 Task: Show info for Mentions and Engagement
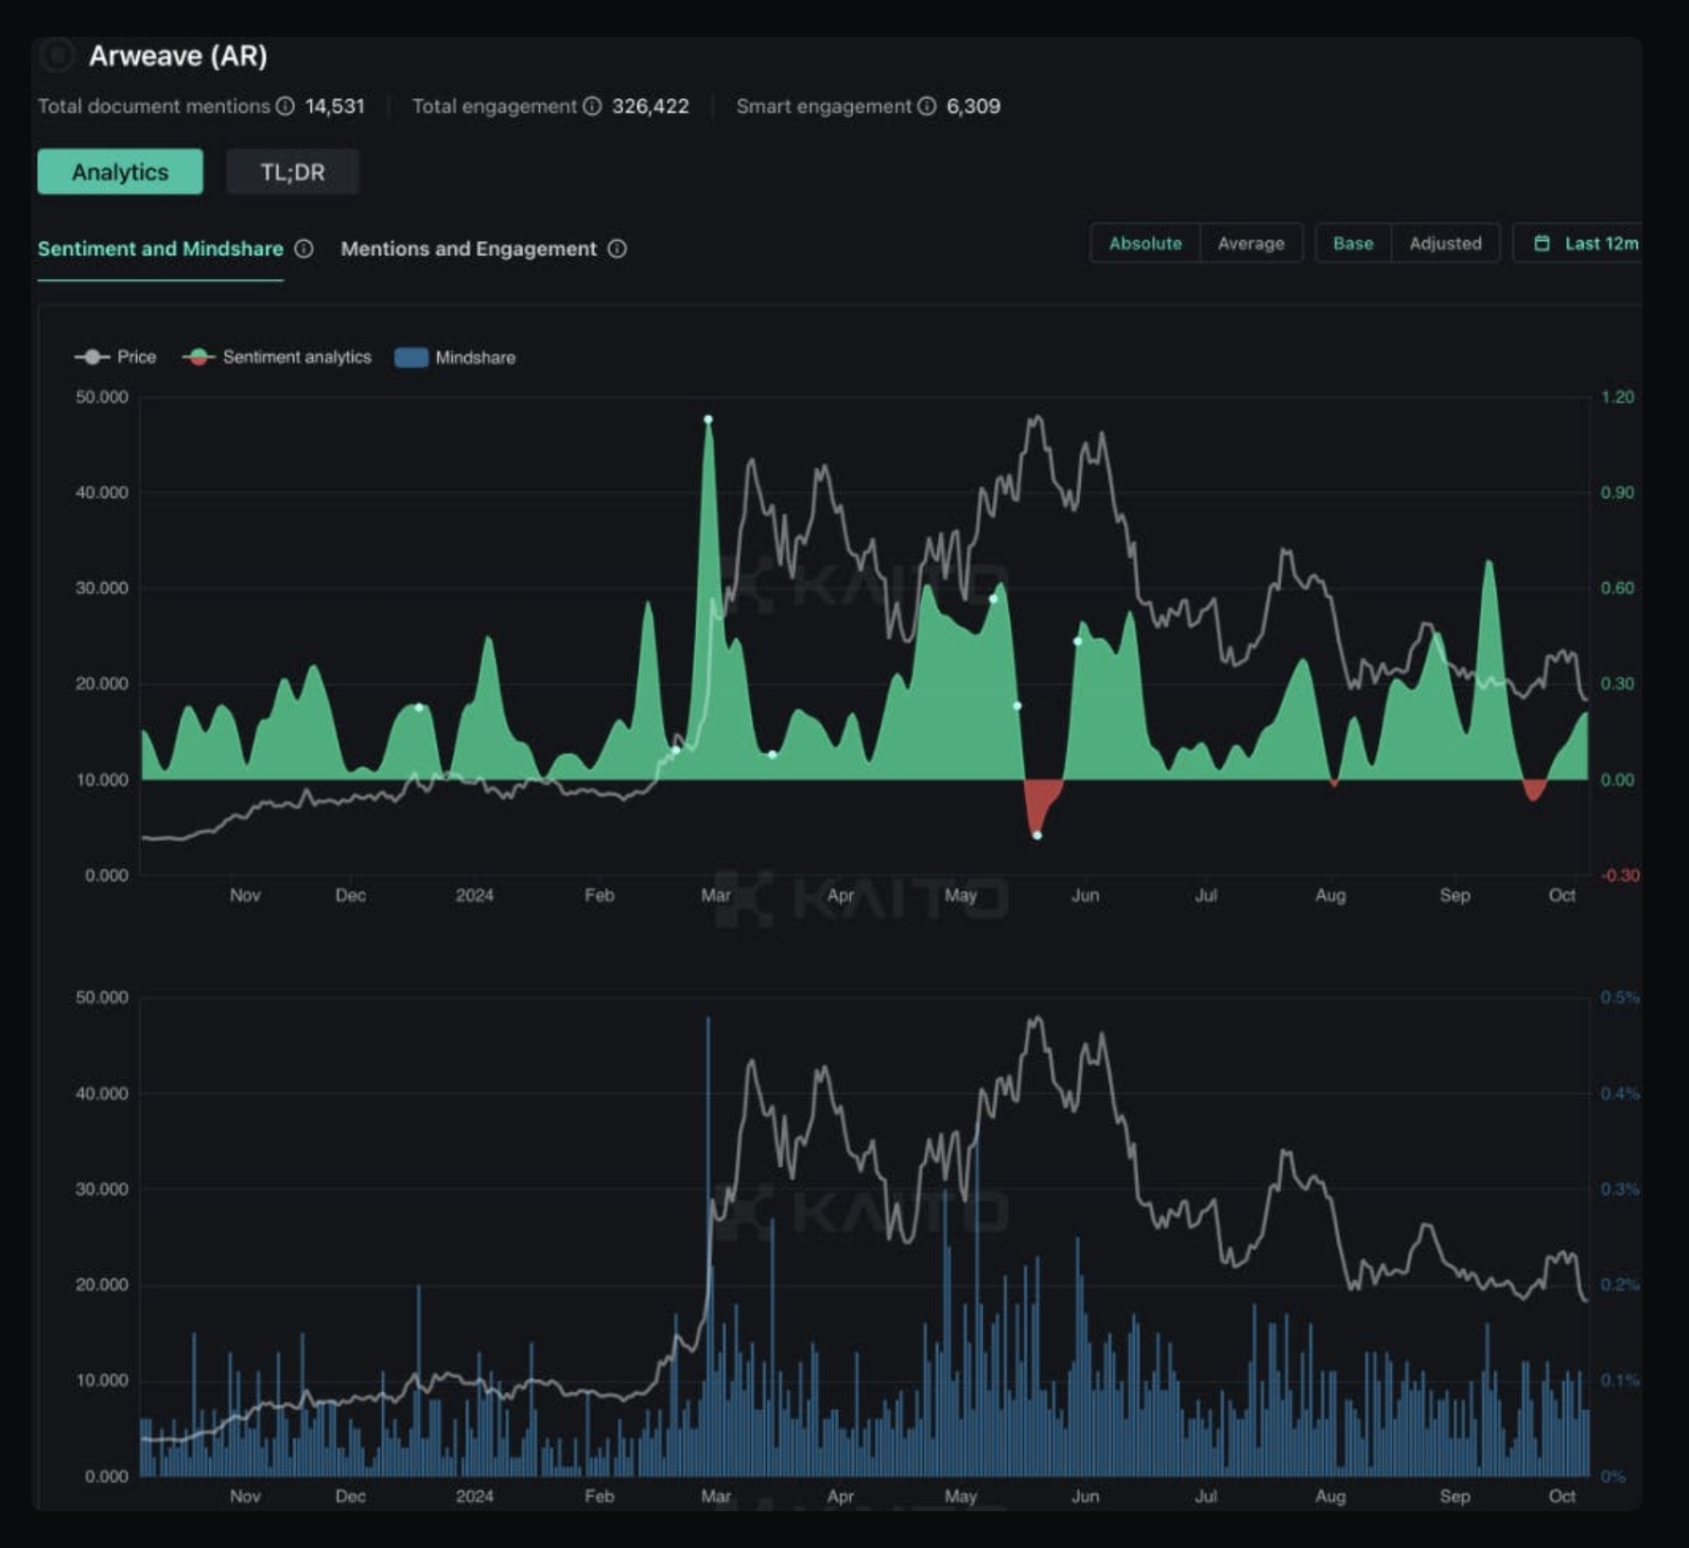click(x=617, y=249)
